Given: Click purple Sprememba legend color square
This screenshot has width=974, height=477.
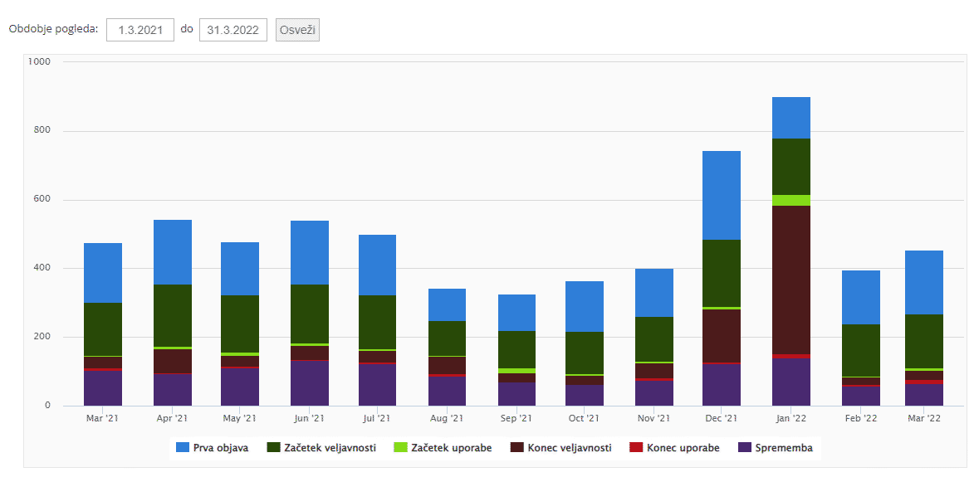Looking at the screenshot, I should (x=745, y=448).
